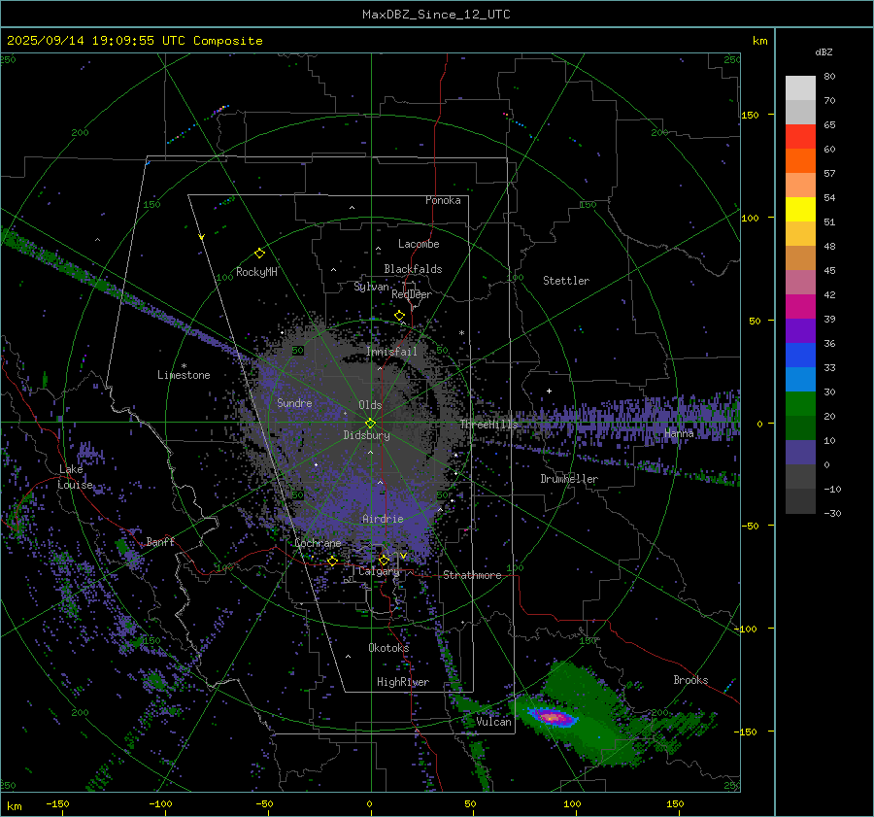Click the yellow arrow marker east of Calgary
This screenshot has height=817, width=874.
click(x=403, y=556)
